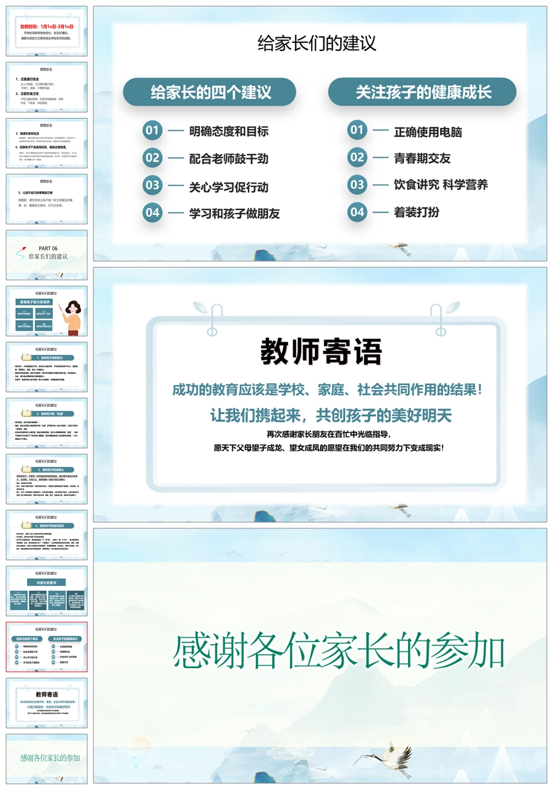Open the 感谢各位家长的参加 thumbnail
Image resolution: width=553 pixels, height=790 pixels.
point(47,758)
